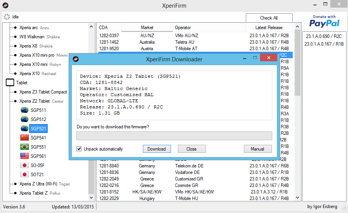This screenshot has height=213, width=348.
Task: Click the Brazil flag icon beside SGP551
Action: [25, 147]
